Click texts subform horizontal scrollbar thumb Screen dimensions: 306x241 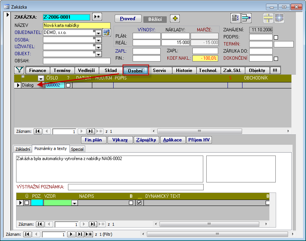coord(209,224)
